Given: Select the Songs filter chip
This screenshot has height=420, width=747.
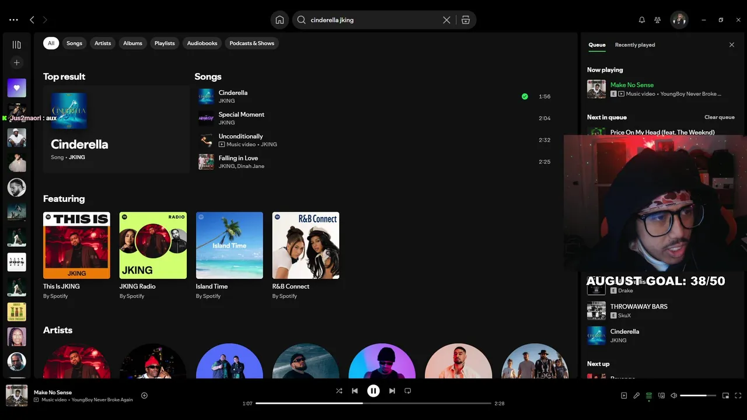Looking at the screenshot, I should 74,43.
